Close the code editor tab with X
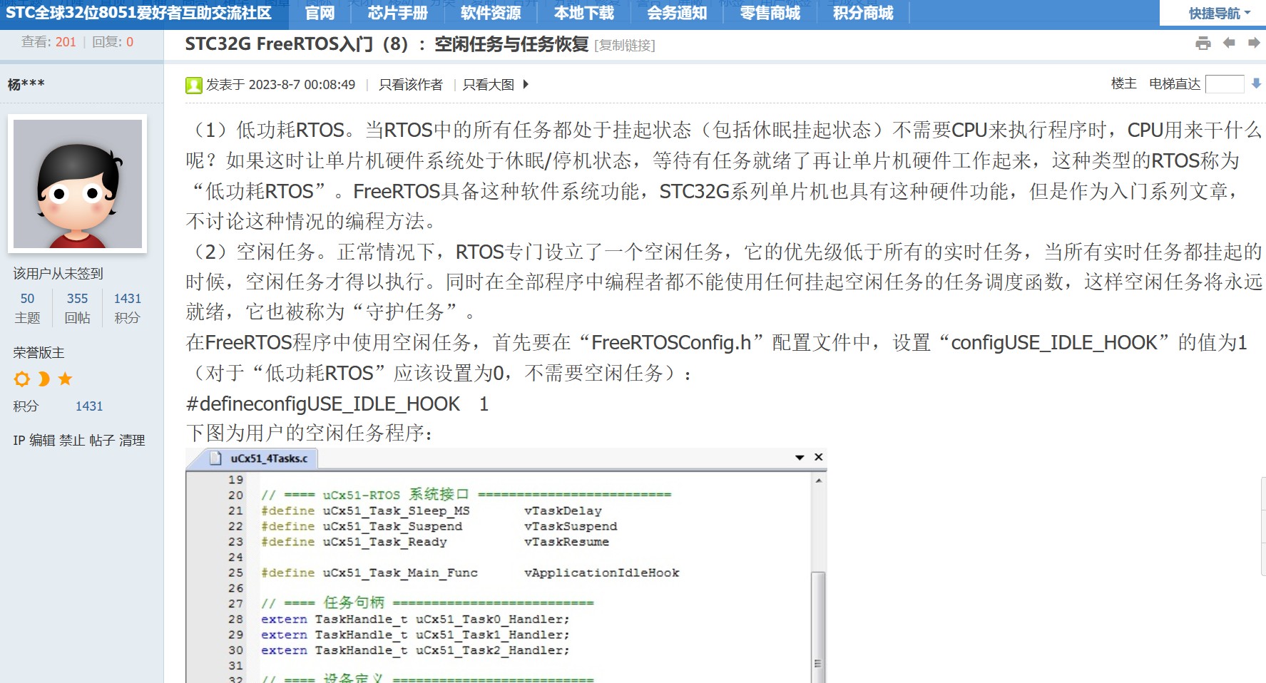 pyautogui.click(x=819, y=457)
